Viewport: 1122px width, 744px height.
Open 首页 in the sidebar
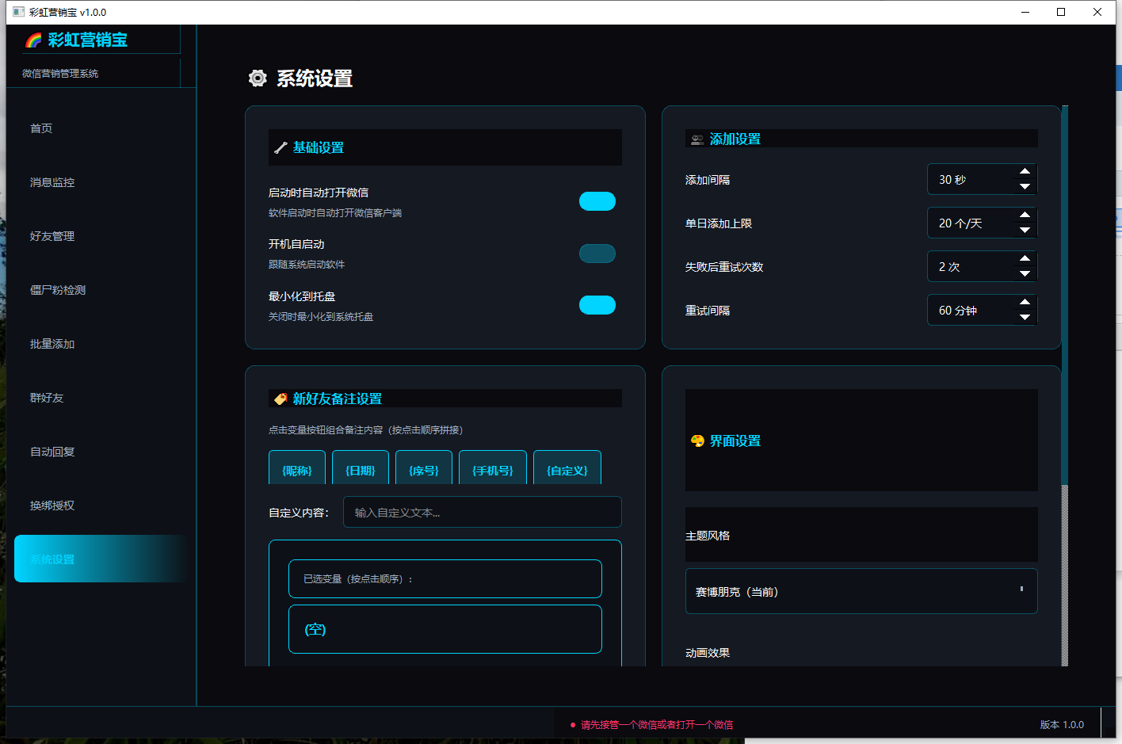[101, 128]
